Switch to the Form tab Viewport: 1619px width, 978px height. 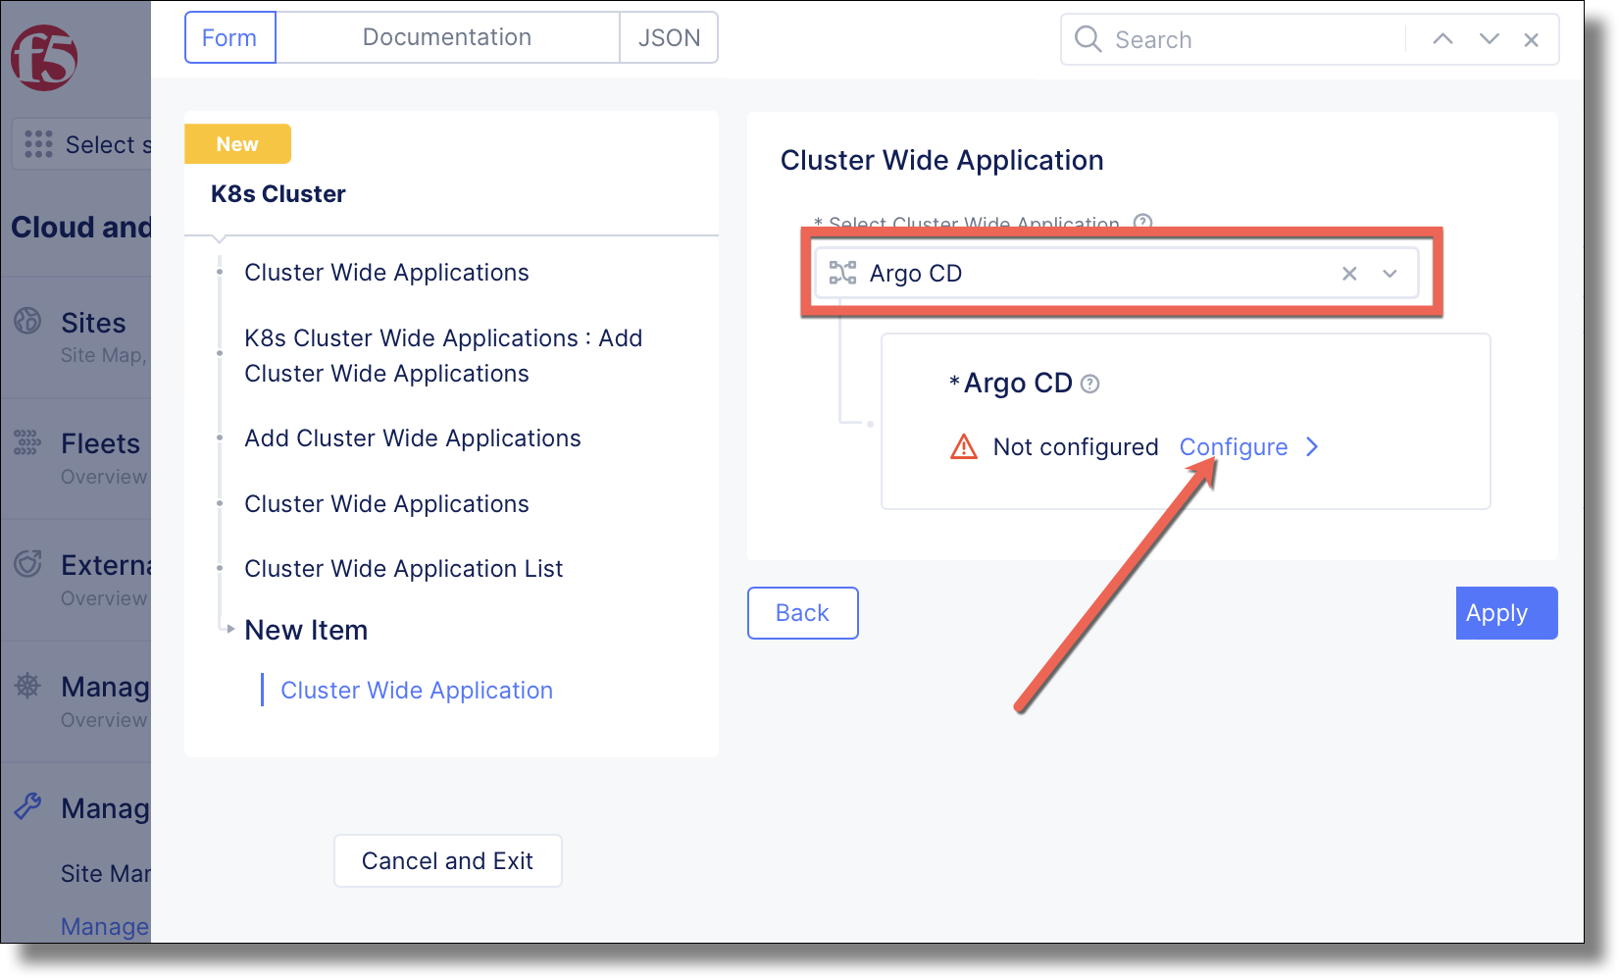pyautogui.click(x=230, y=37)
